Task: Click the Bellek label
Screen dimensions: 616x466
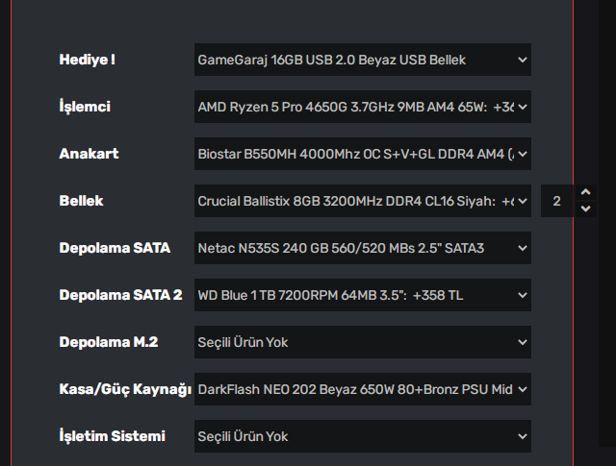Action: [81, 201]
